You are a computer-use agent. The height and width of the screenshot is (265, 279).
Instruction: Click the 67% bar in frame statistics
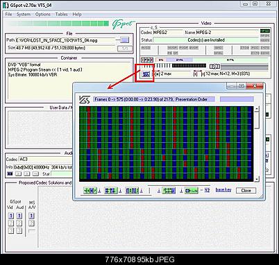tap(230, 60)
